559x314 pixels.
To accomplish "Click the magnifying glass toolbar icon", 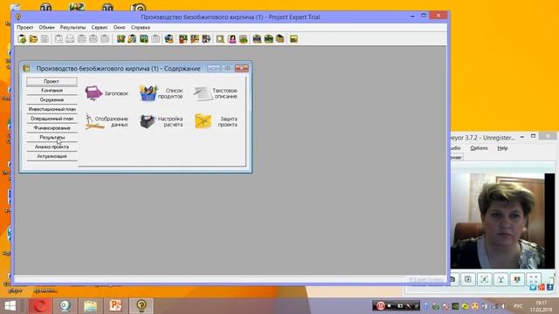I will 220,38.
